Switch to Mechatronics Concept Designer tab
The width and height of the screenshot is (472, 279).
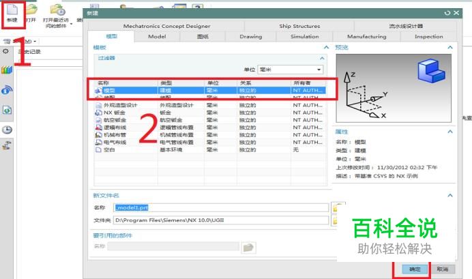pyautogui.click(x=166, y=26)
